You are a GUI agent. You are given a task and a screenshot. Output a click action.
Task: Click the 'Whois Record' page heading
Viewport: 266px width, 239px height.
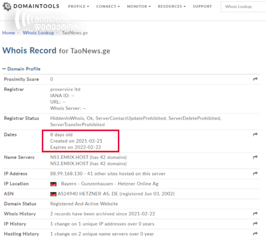pyautogui.click(x=29, y=51)
